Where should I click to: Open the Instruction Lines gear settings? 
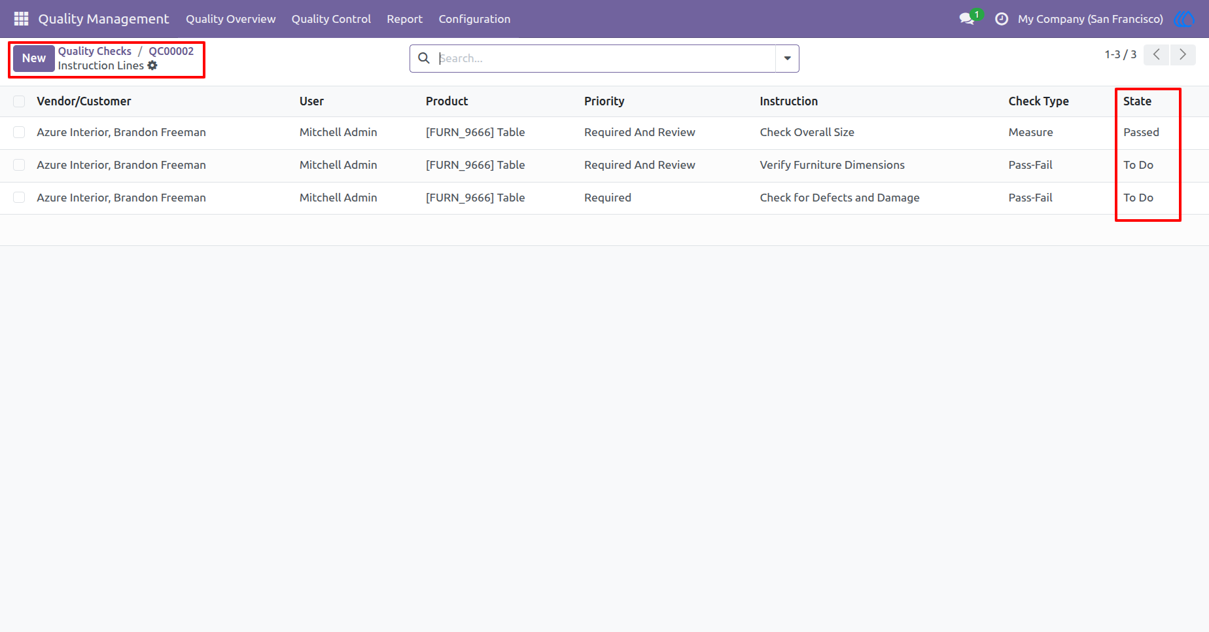tap(152, 65)
